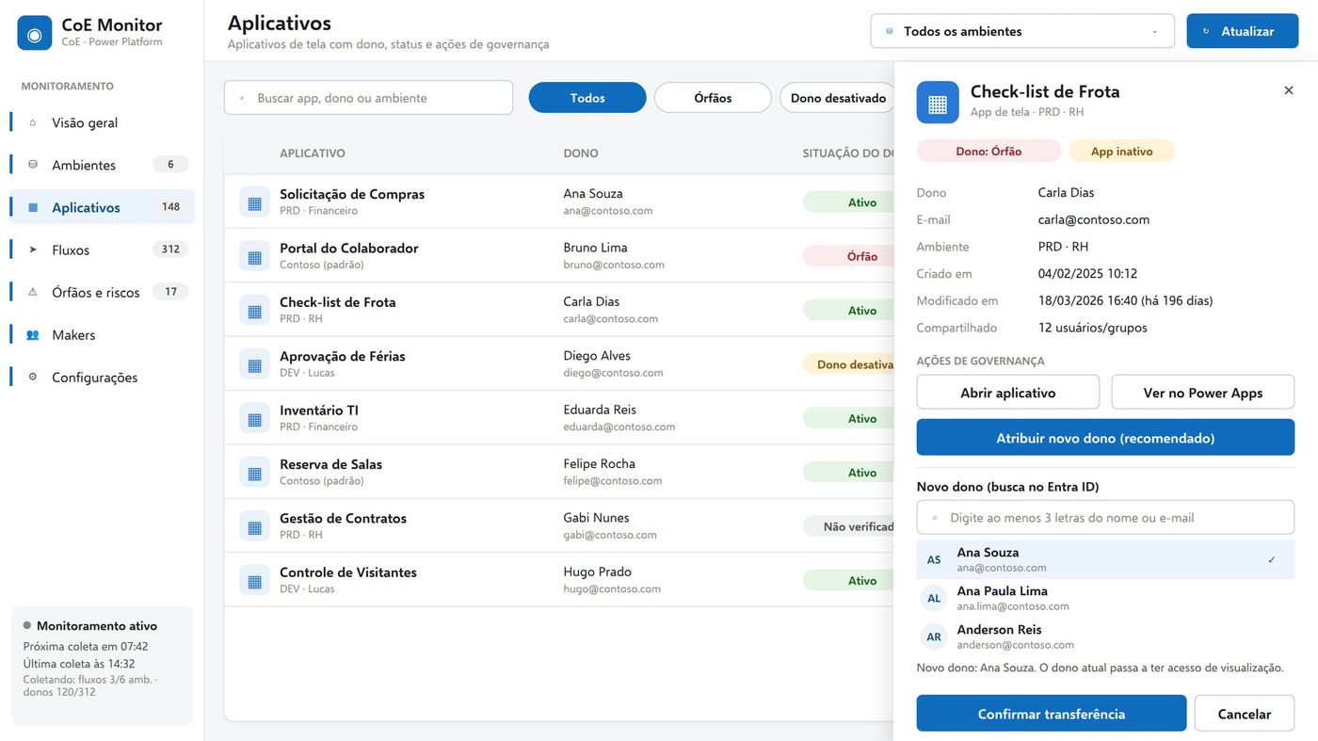Click the Dono: Órfão badge
The width and height of the screenshot is (1318, 741).
[x=988, y=151]
